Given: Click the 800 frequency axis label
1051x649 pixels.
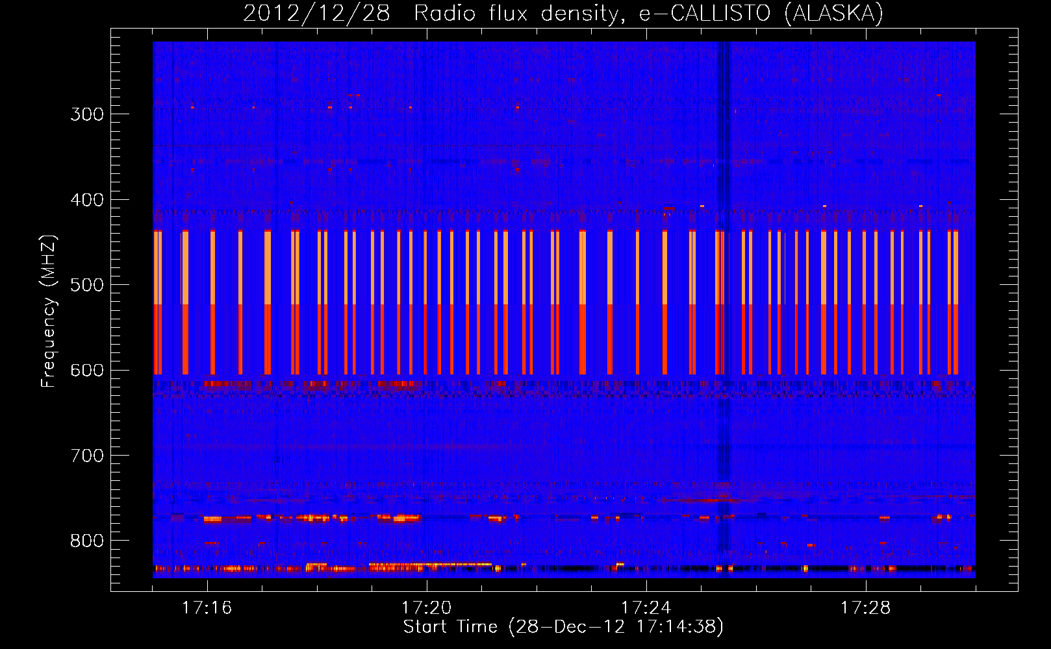Looking at the screenshot, I should click(x=87, y=541).
